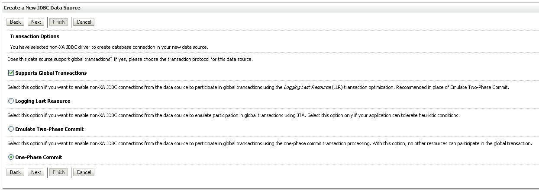Image resolution: width=539 pixels, height=190 pixels.
Task: Click the bold Logging Last Resource option label
Action: [x=42, y=101]
